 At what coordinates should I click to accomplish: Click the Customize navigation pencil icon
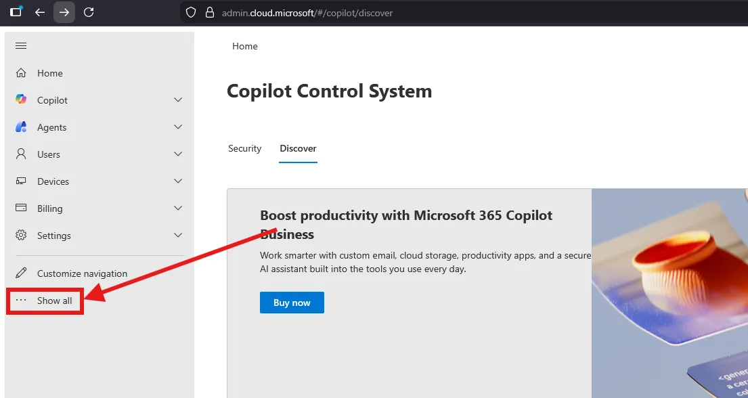(21, 273)
